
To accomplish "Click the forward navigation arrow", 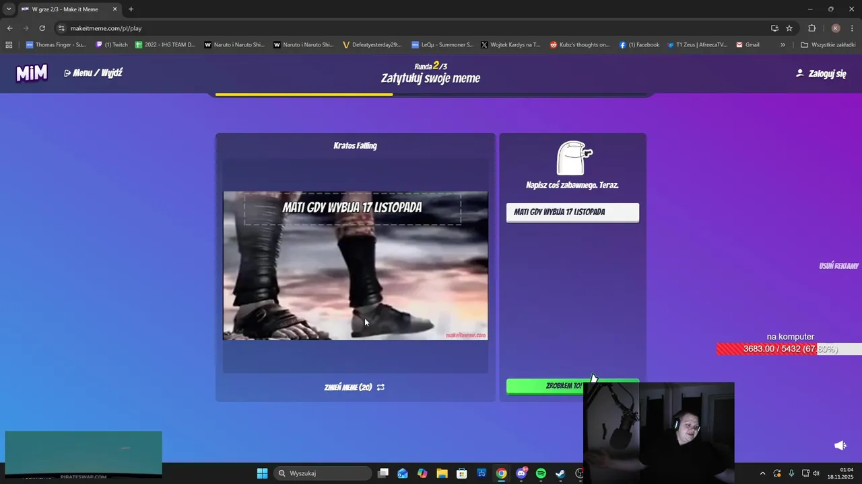I will [26, 28].
